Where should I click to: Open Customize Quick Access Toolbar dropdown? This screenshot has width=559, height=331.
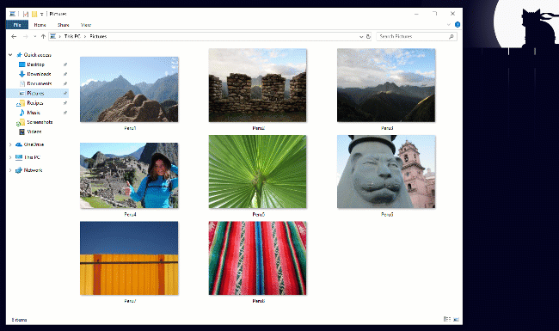[42, 14]
